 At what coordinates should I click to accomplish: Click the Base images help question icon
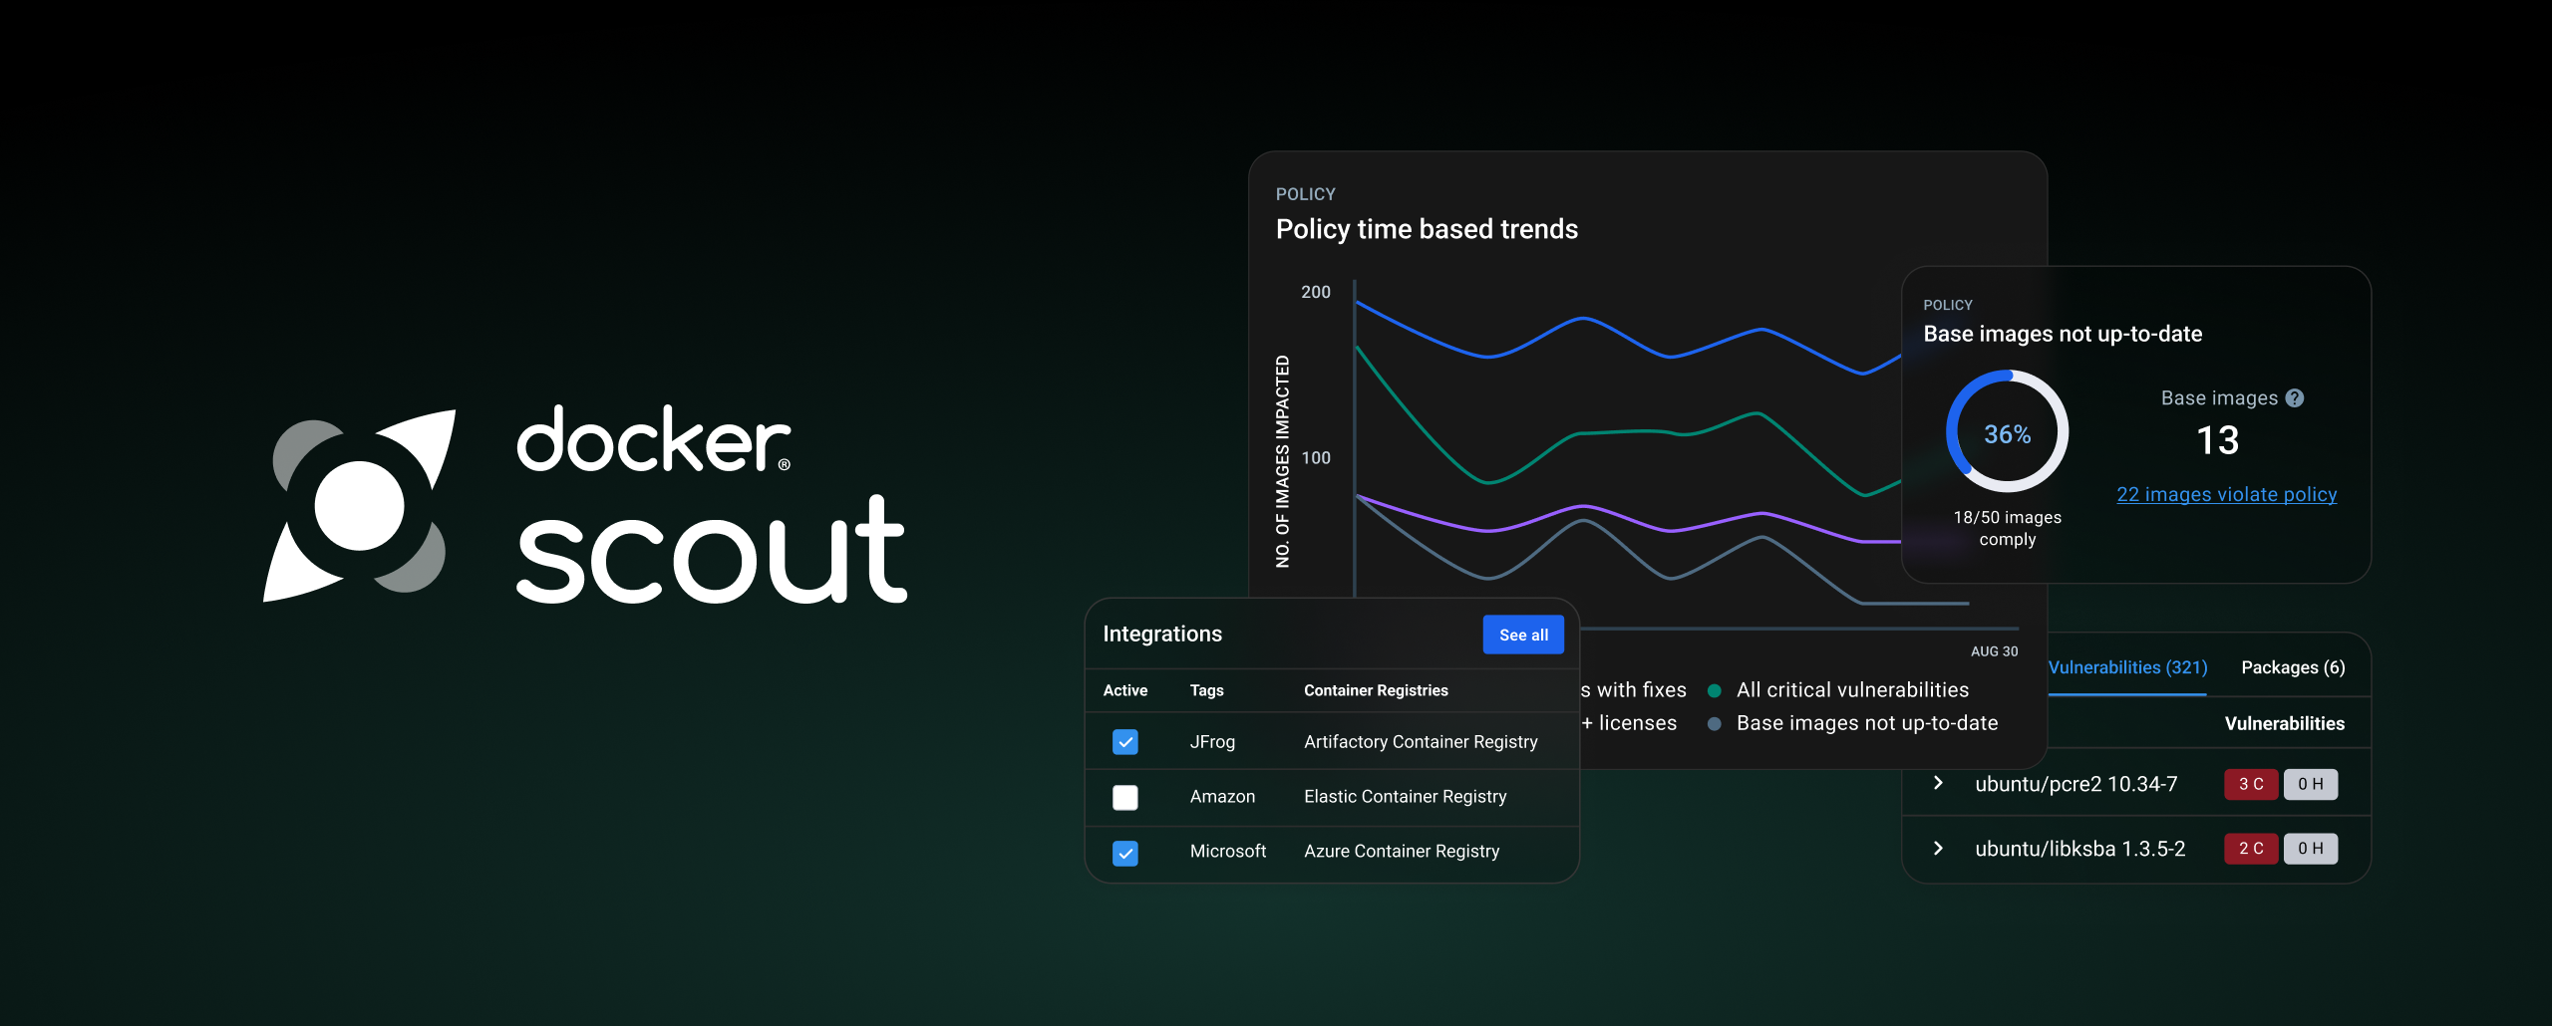[2295, 398]
